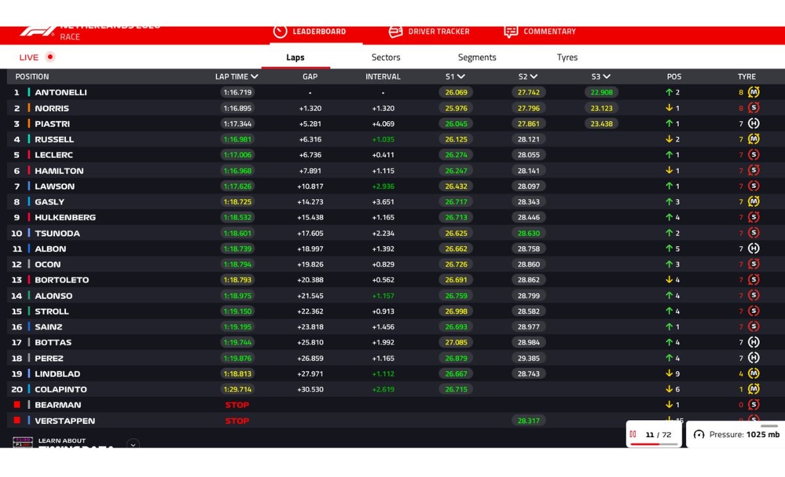The height and width of the screenshot is (477, 785).
Task: Click Hulkenberg's soft tyre icon
Action: point(754,217)
